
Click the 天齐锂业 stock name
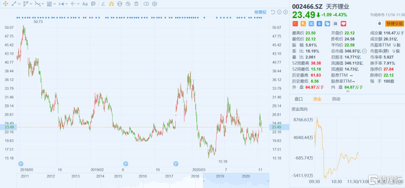click(337, 6)
